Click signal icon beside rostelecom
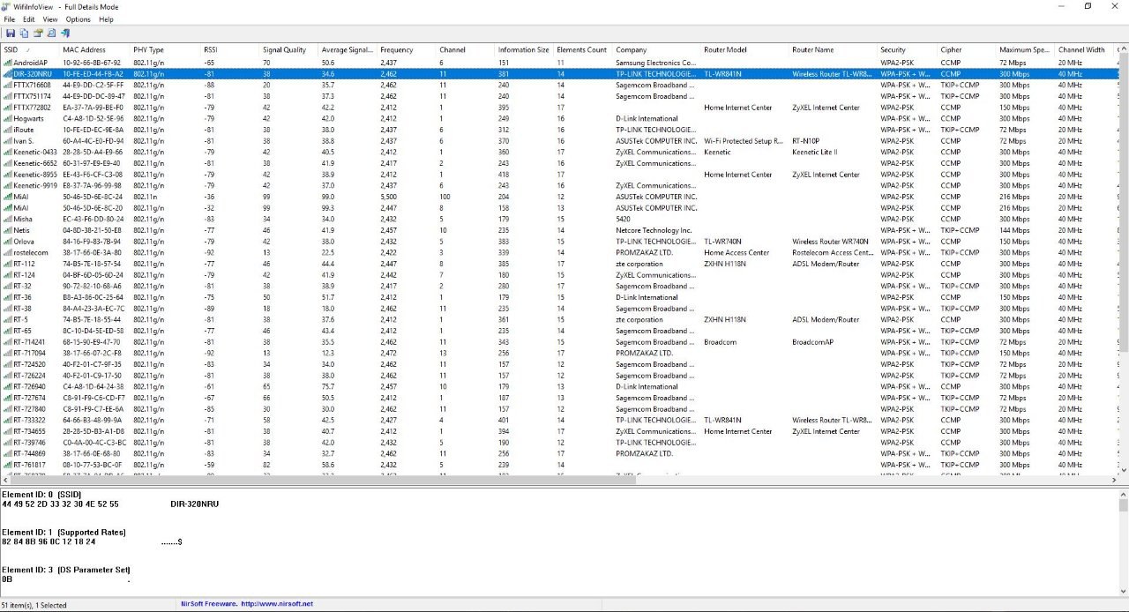The image size is (1129, 612). click(x=7, y=252)
